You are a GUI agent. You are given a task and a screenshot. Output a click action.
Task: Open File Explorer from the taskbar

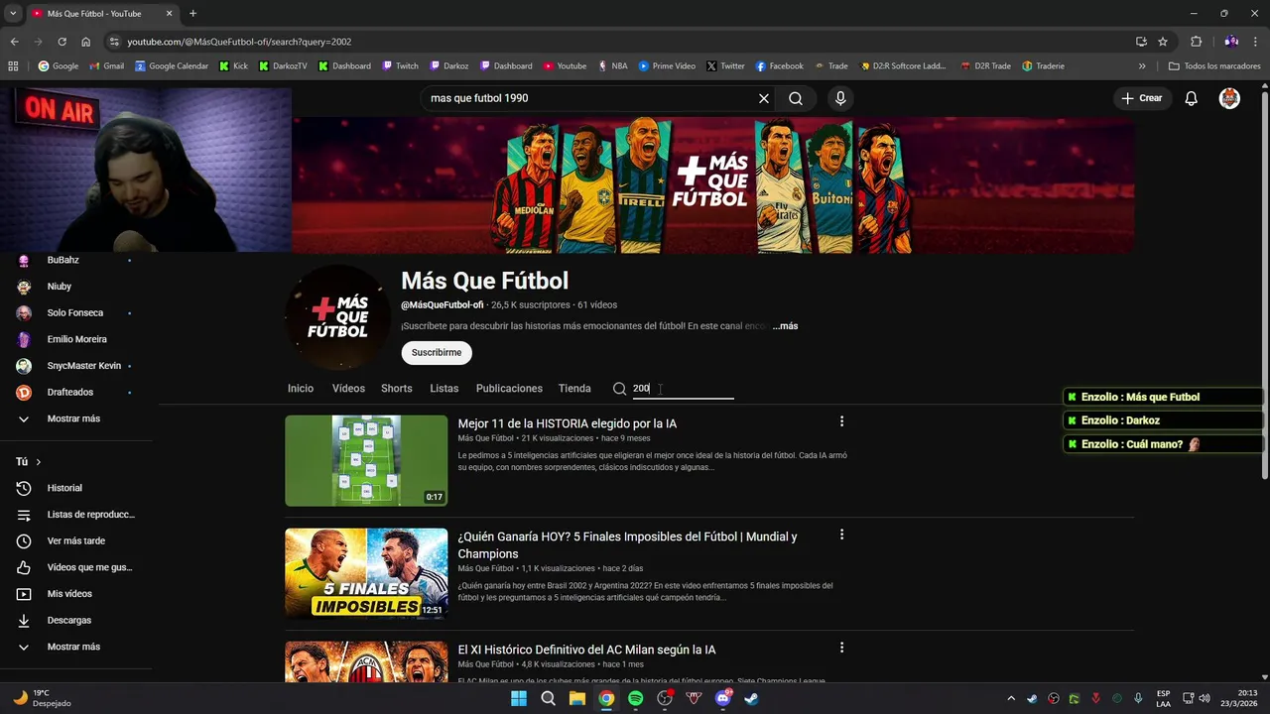coord(577,698)
